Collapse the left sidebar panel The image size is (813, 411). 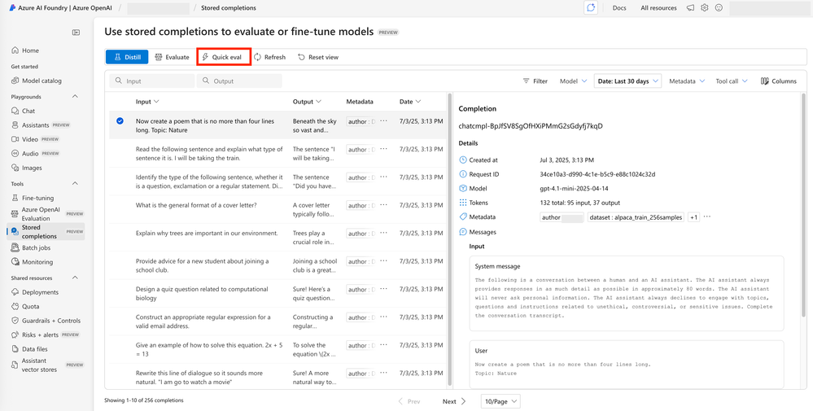76,33
